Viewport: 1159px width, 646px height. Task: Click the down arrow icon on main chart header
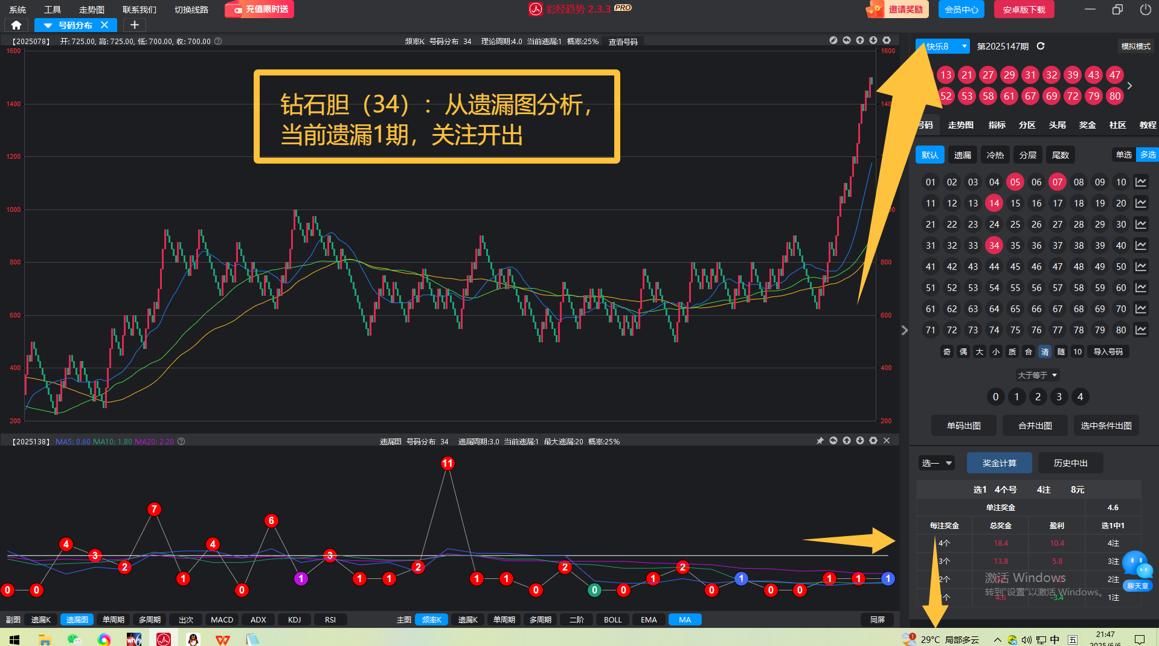[873, 40]
